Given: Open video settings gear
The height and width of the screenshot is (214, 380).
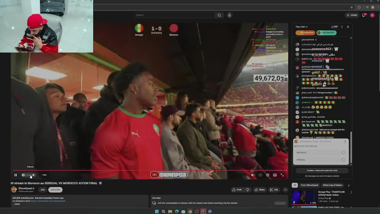Looking at the screenshot, I should 267,175.
